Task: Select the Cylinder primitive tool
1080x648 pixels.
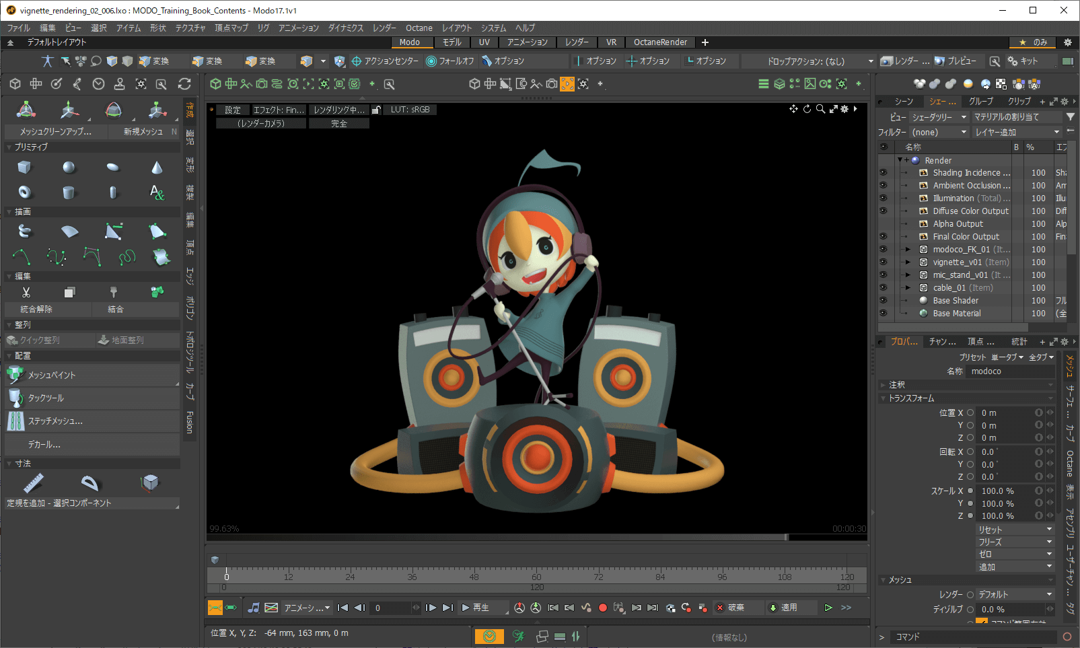Action: pyautogui.click(x=69, y=192)
